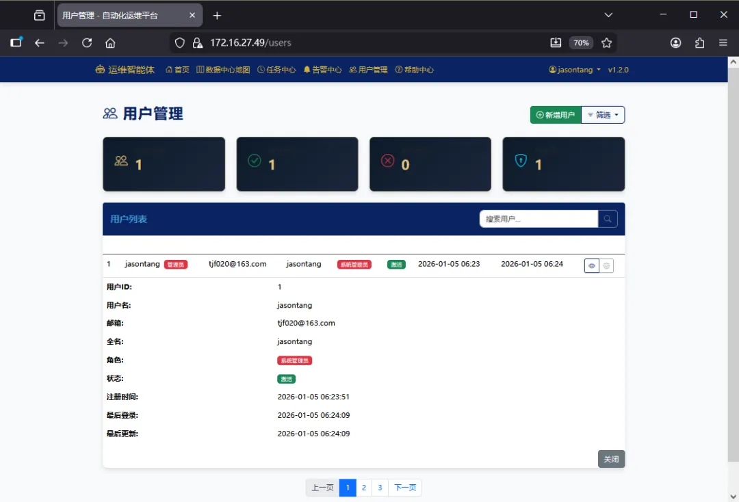The width and height of the screenshot is (739, 502).
Task: Bookmark this page with star icon
Action: (x=606, y=43)
